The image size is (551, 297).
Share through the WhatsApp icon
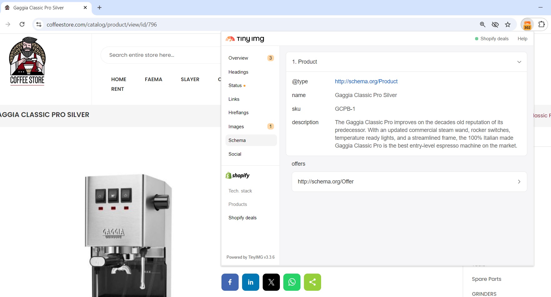click(x=292, y=282)
